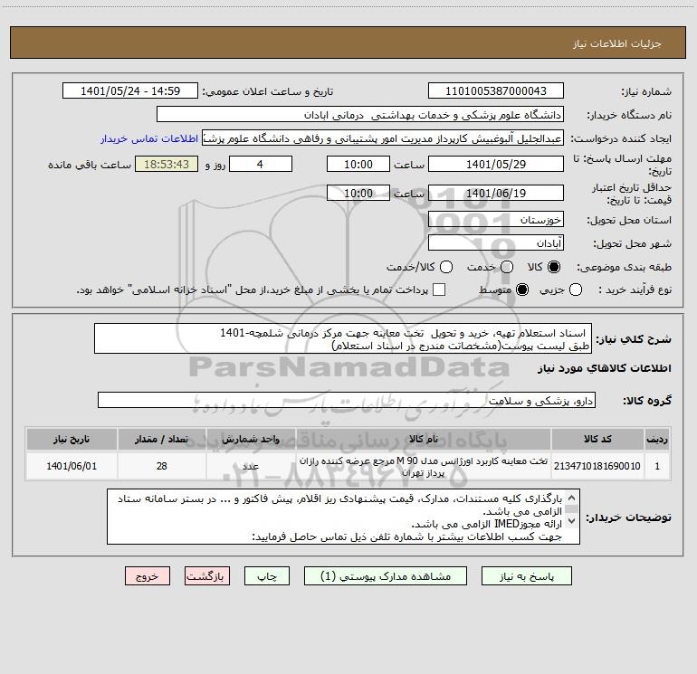697x674 pixels.
Task: Click scroll up arrow in توضیحات خریدار box
Action: (572, 498)
